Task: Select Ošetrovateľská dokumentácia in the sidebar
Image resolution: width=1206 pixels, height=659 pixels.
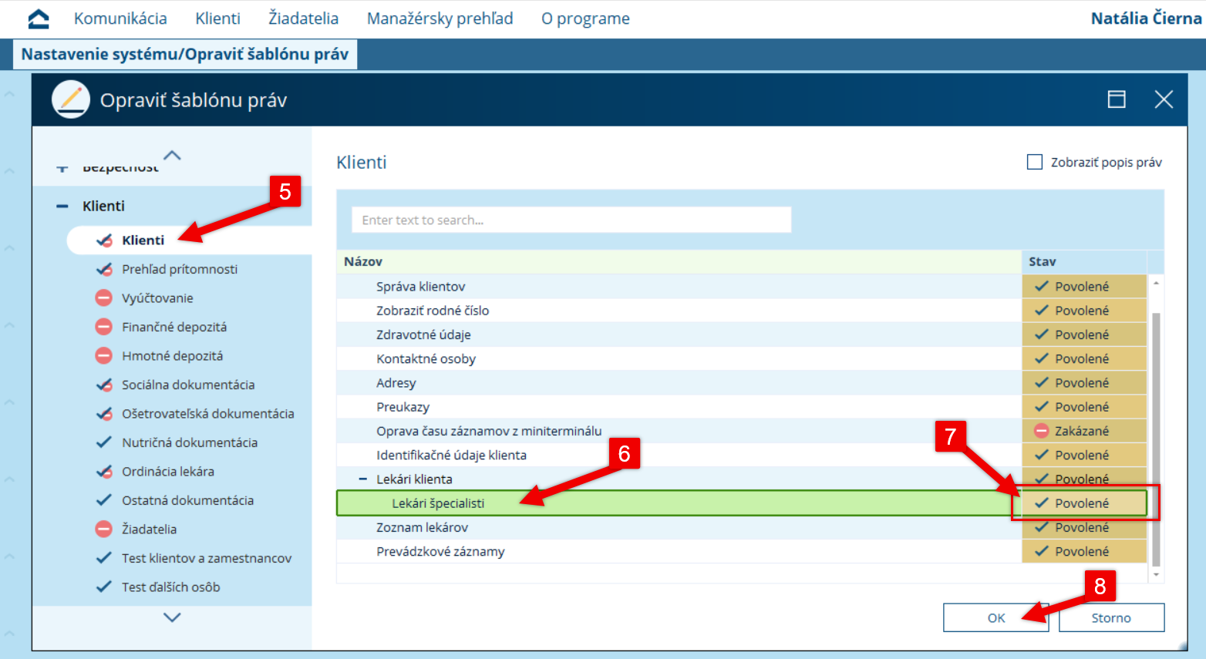Action: [207, 414]
